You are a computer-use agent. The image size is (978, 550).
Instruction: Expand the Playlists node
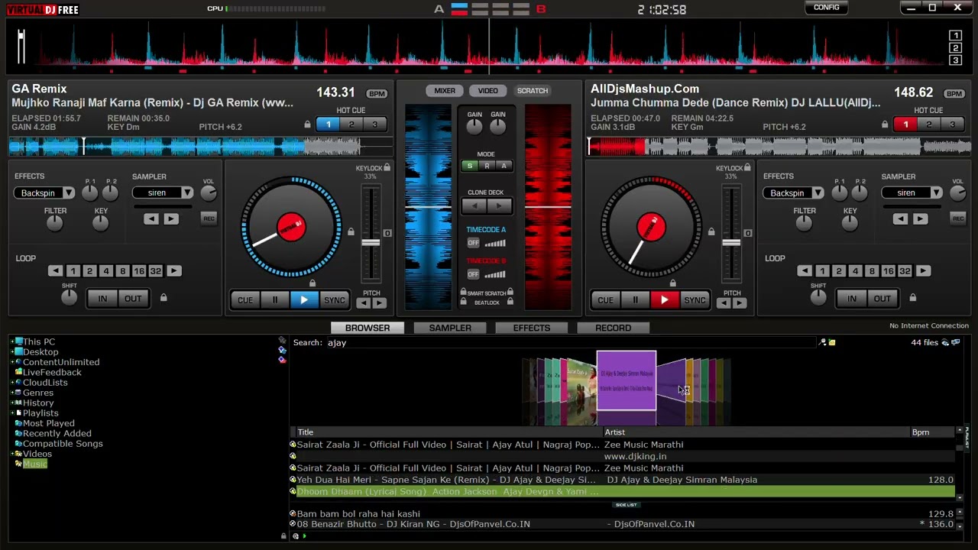click(x=12, y=413)
